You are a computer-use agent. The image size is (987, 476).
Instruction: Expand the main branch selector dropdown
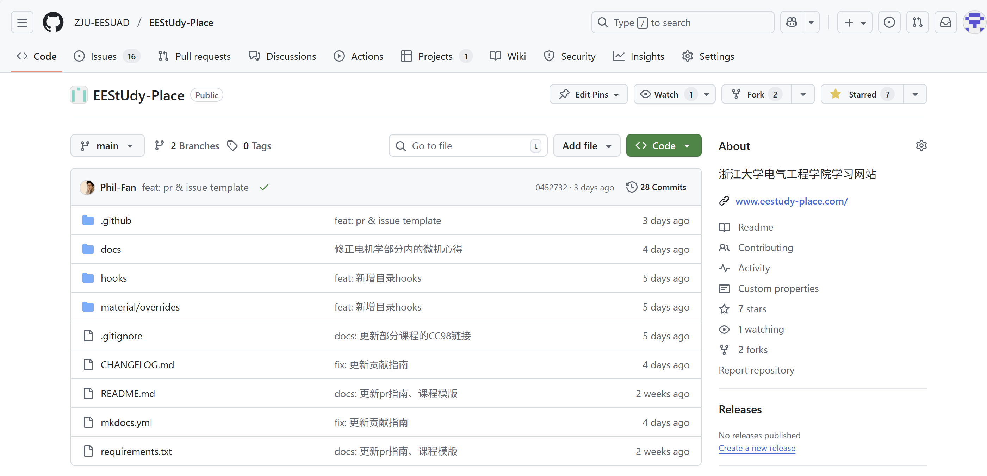click(x=107, y=145)
